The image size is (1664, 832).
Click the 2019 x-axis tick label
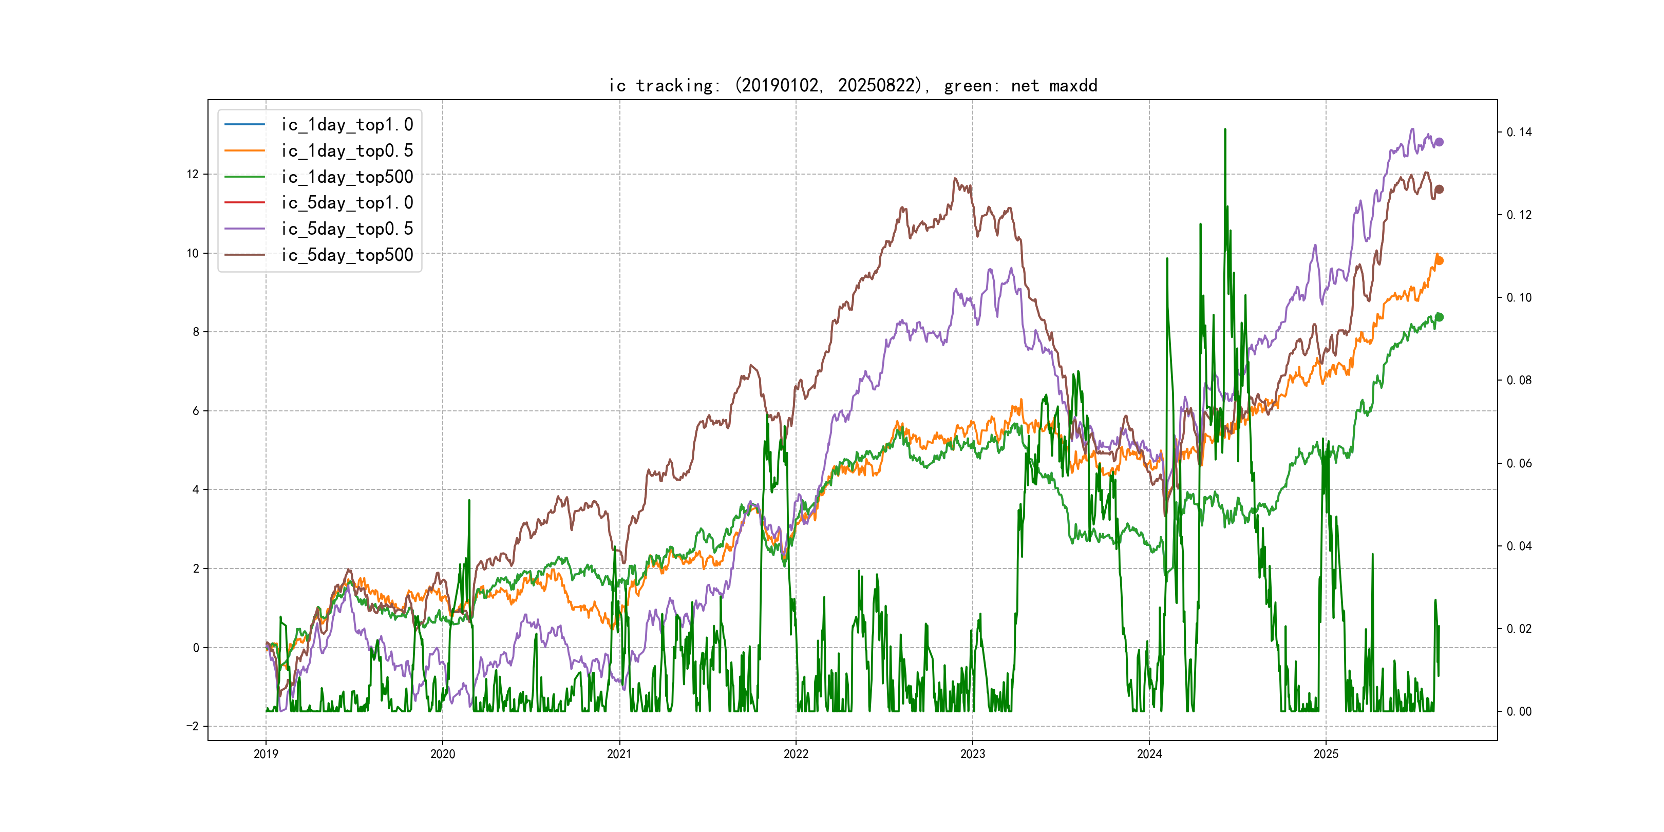click(266, 754)
